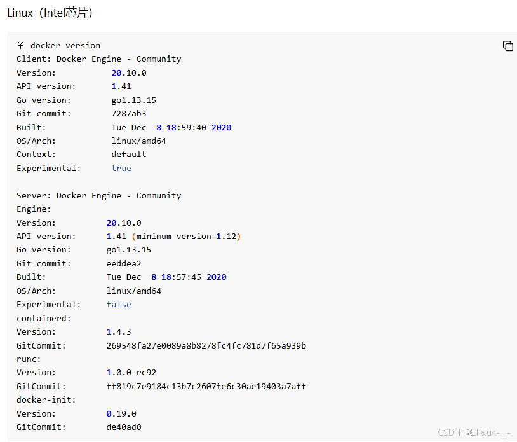This screenshot has height=442, width=517.
Task: Click the 'docker version' command text
Action: (x=65, y=46)
